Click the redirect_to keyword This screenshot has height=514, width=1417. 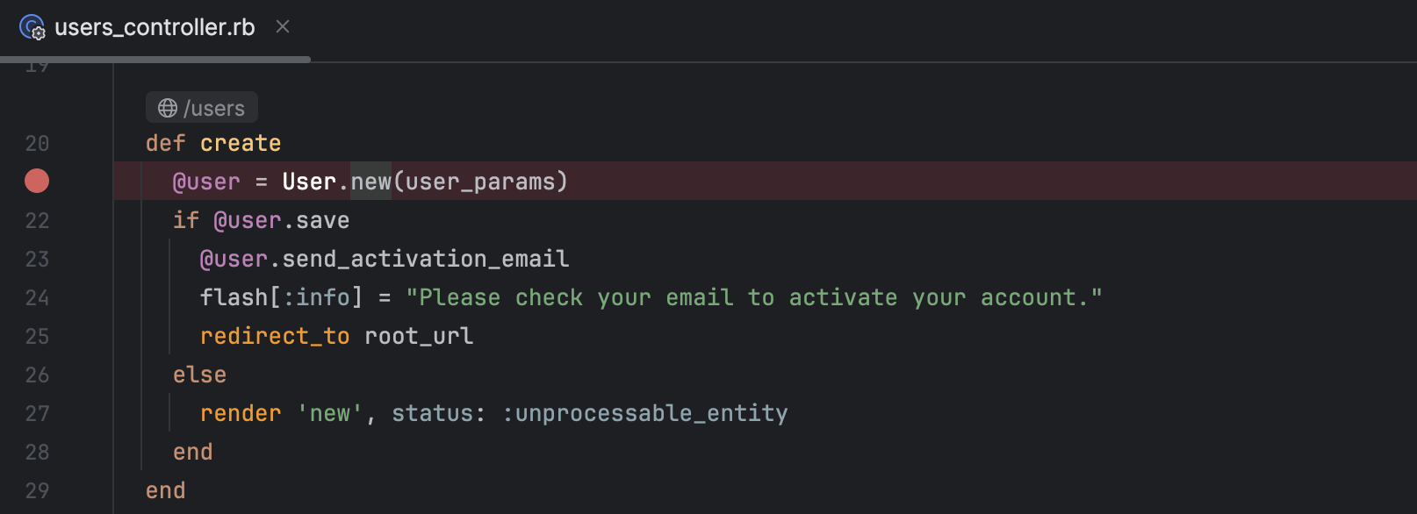tap(275, 336)
